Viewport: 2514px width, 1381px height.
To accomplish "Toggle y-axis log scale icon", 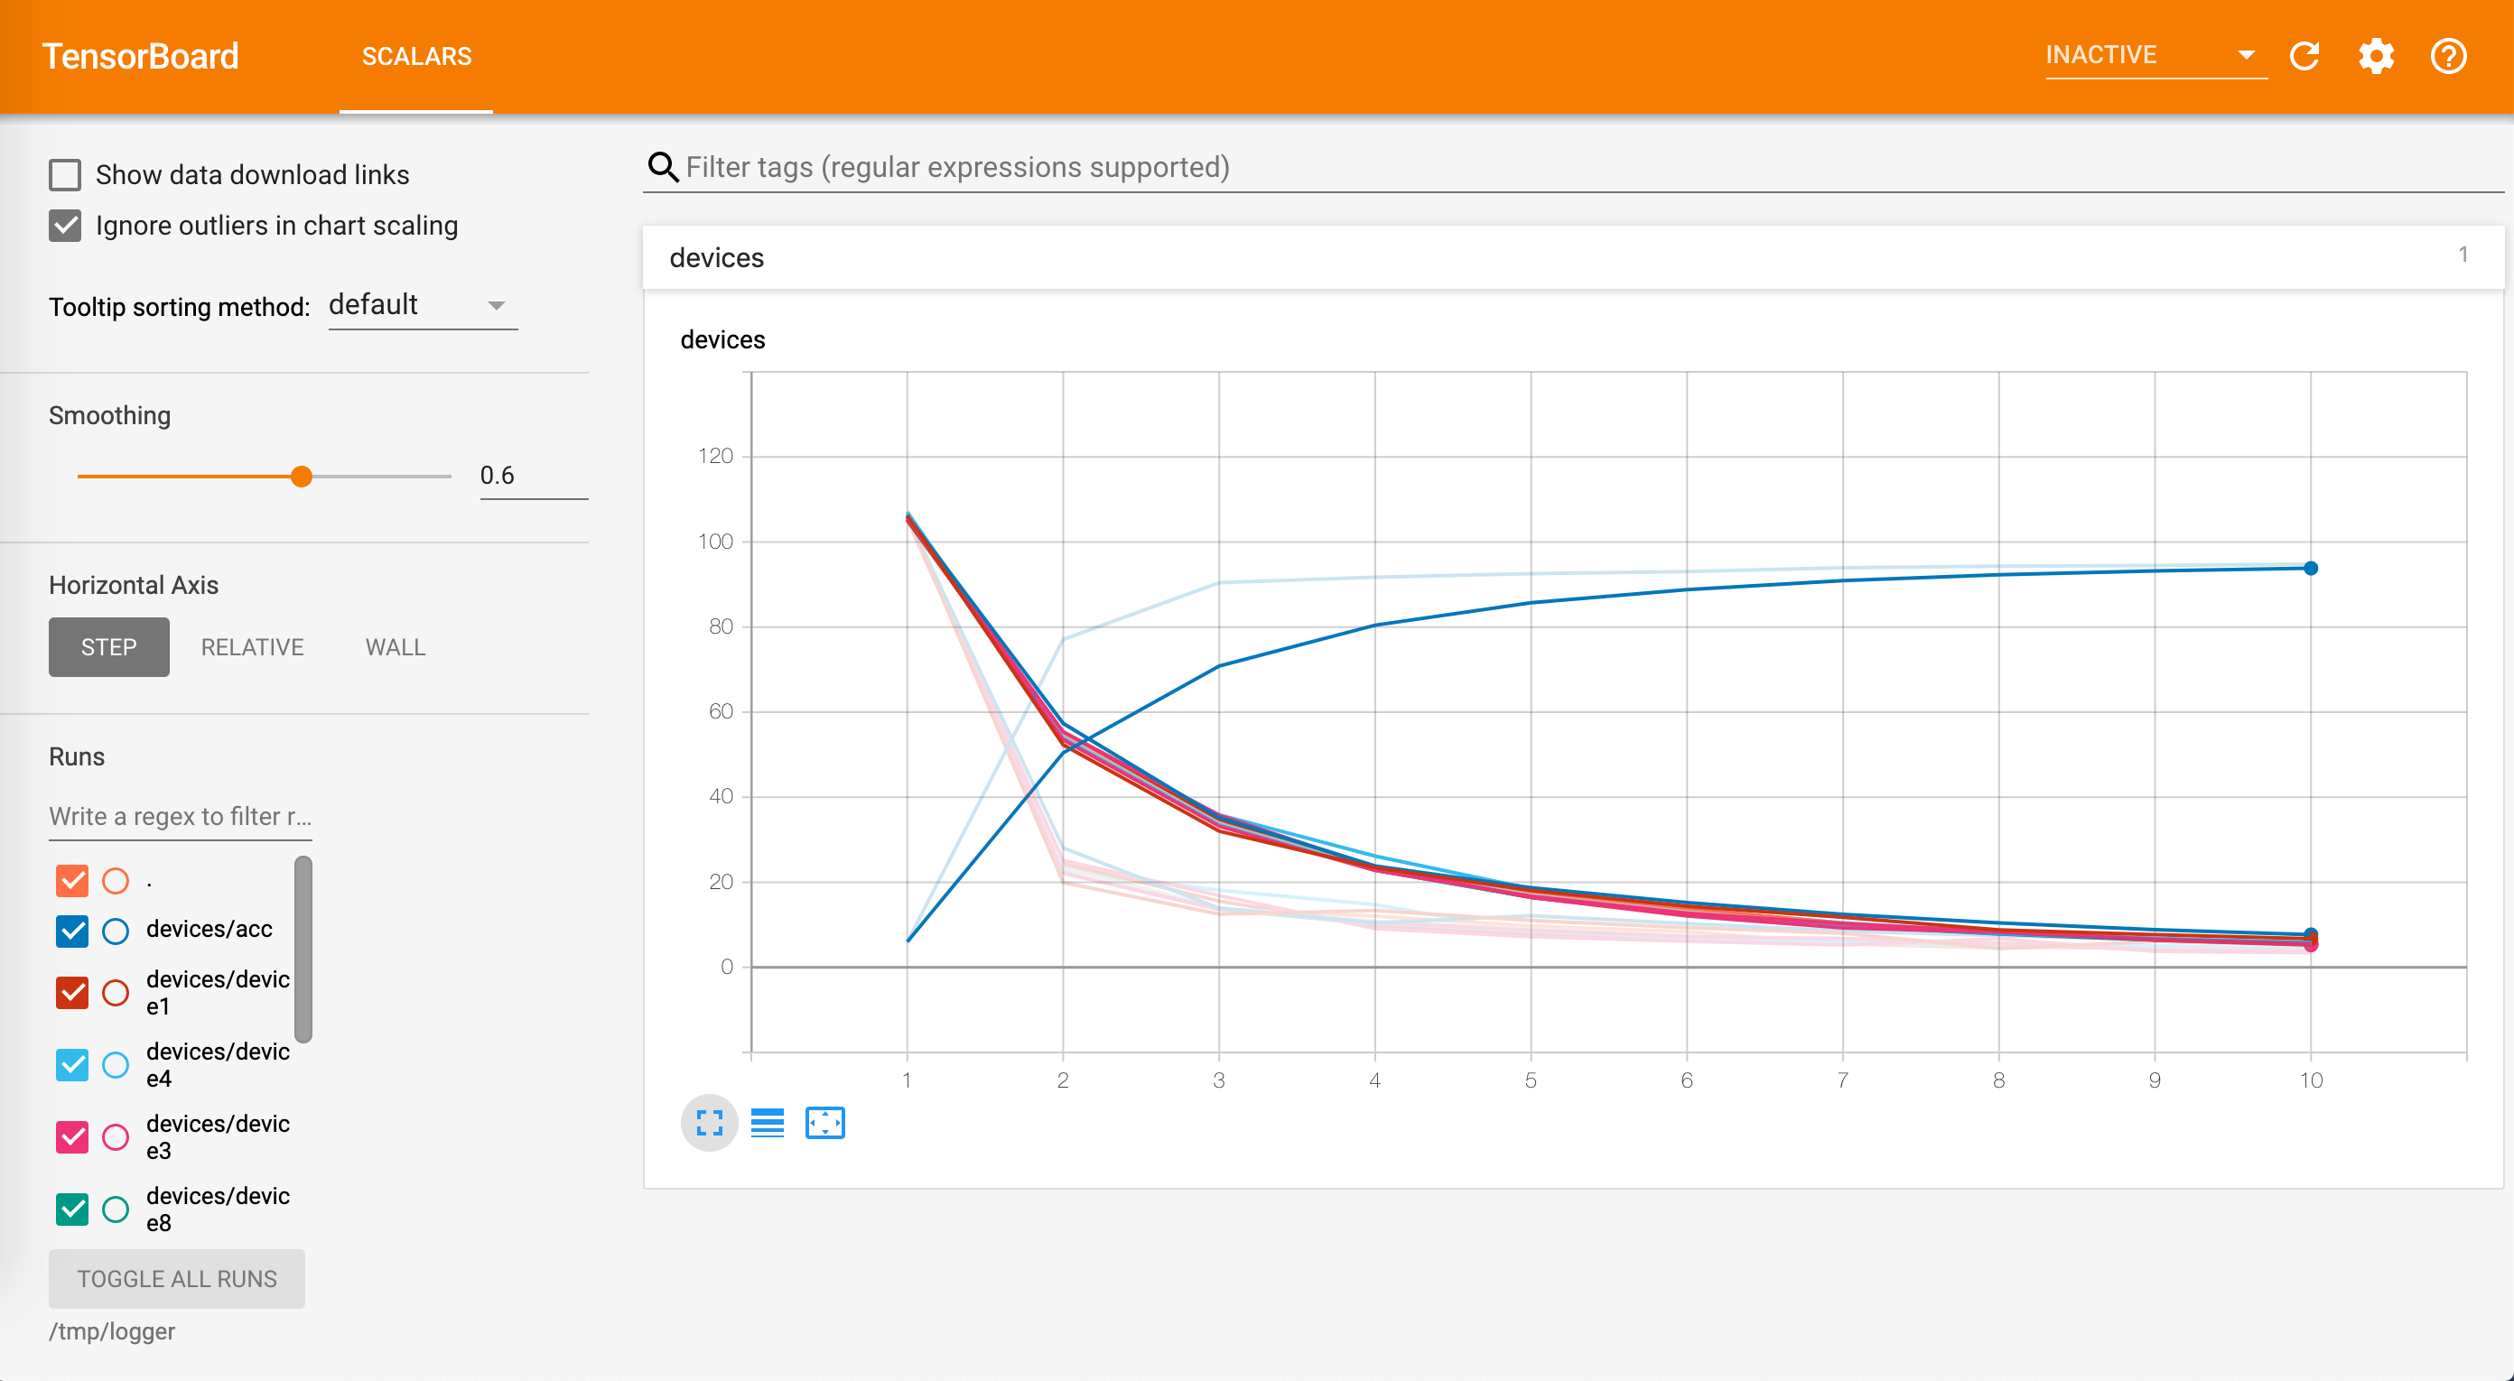I will 767,1123.
